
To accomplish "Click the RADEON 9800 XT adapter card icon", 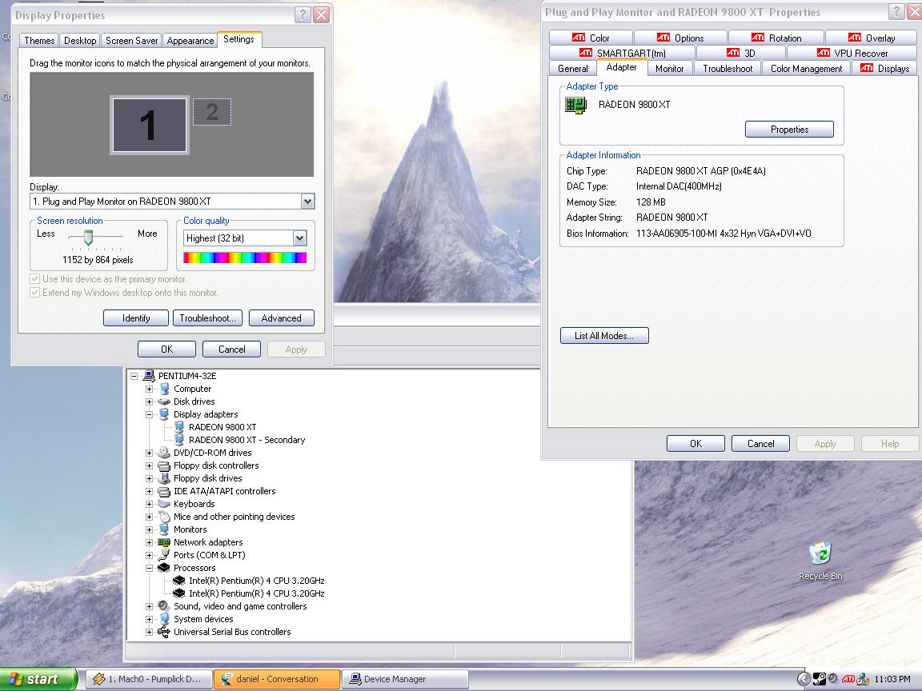I will [575, 106].
